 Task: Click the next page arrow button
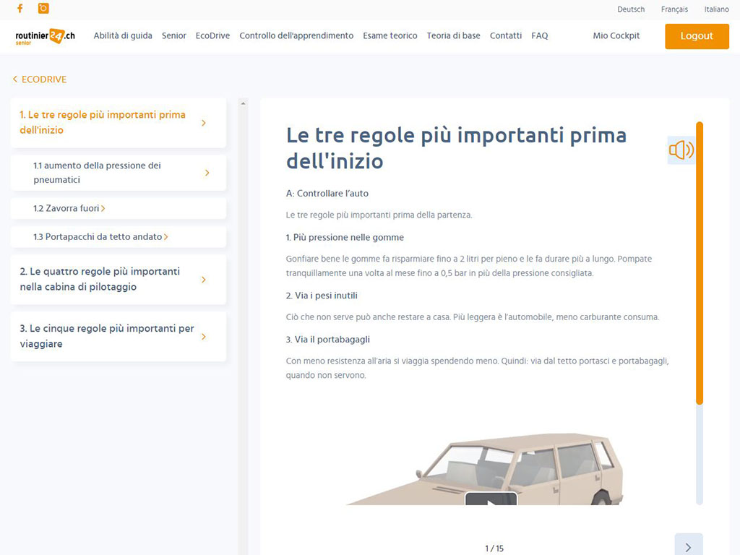point(688,547)
